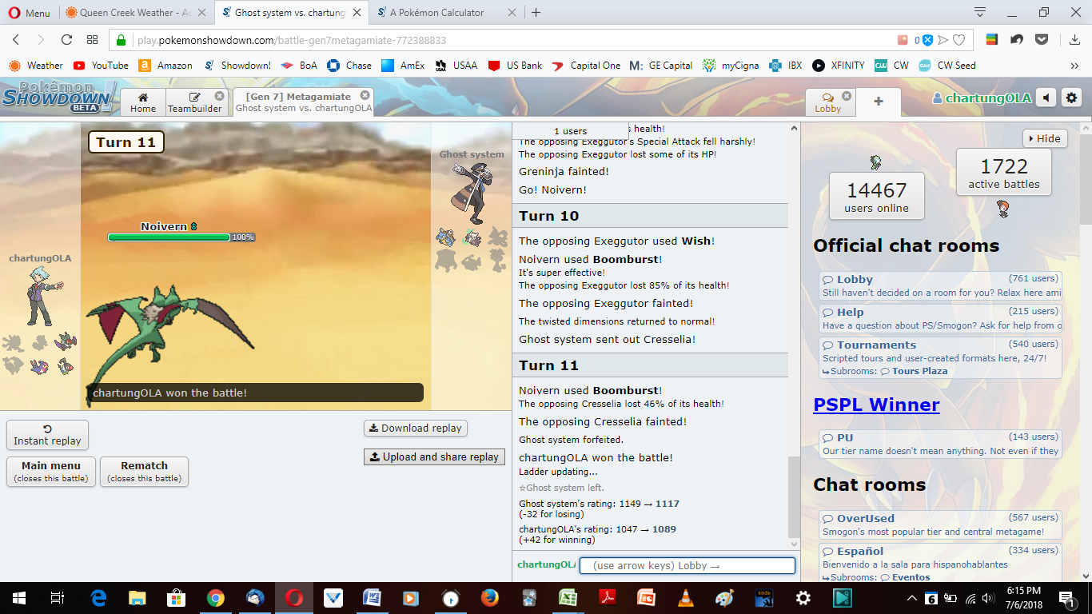This screenshot has height=614, width=1092.
Task: Open the PSPL Winner link
Action: pyautogui.click(x=876, y=405)
